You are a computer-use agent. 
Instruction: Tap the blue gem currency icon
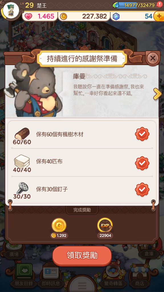point(116,17)
